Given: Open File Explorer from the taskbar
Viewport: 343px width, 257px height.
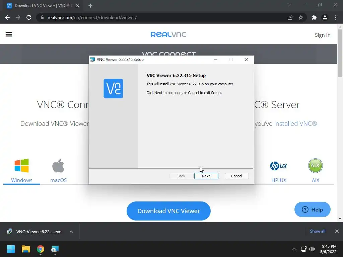Looking at the screenshot, I should (25, 249).
